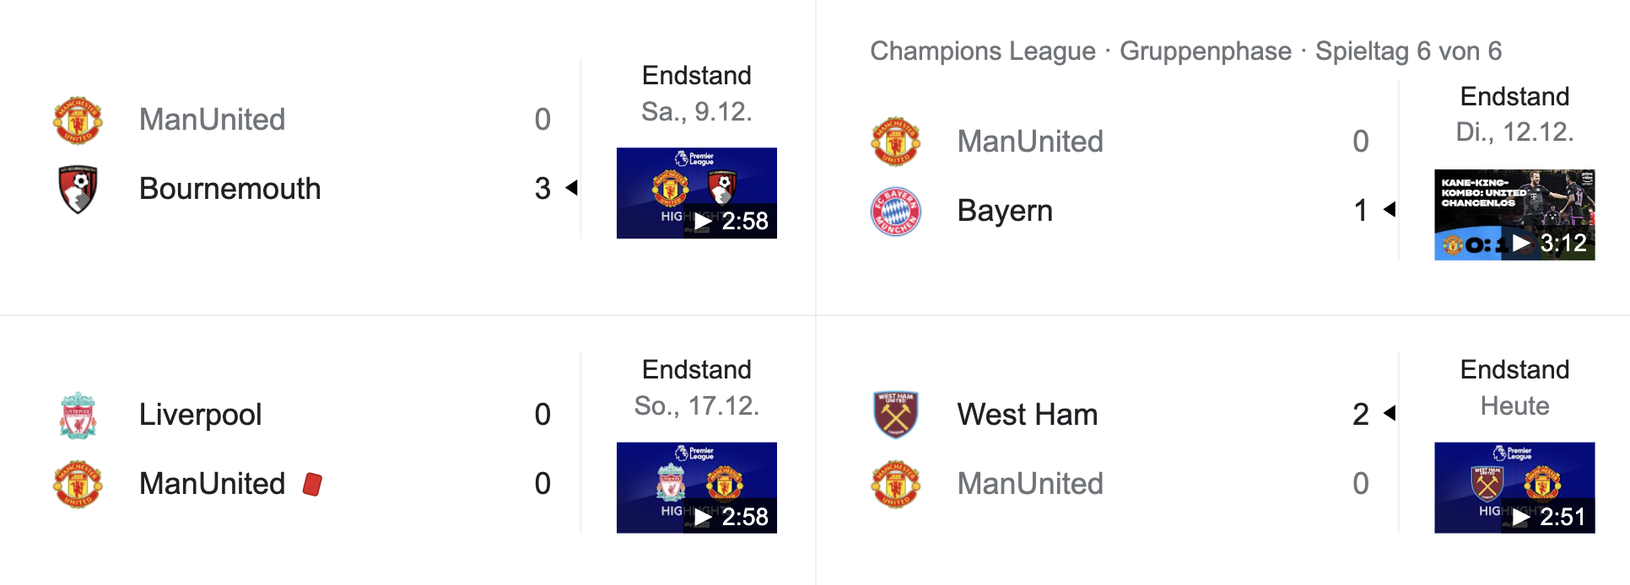Open West Ham vs ManUnited highlights thumbnail
The height and width of the screenshot is (585, 1630).
pyautogui.click(x=1514, y=487)
